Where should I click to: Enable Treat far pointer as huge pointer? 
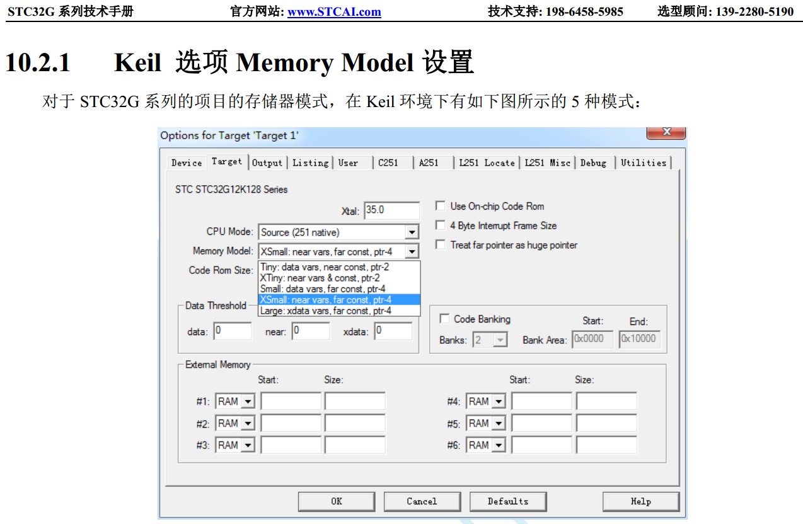point(441,245)
